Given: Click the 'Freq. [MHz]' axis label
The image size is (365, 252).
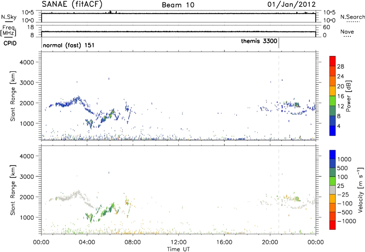Looking at the screenshot, I should pos(9,31).
